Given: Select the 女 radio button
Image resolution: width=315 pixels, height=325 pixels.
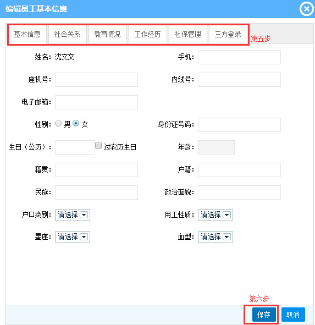Looking at the screenshot, I should [x=76, y=123].
